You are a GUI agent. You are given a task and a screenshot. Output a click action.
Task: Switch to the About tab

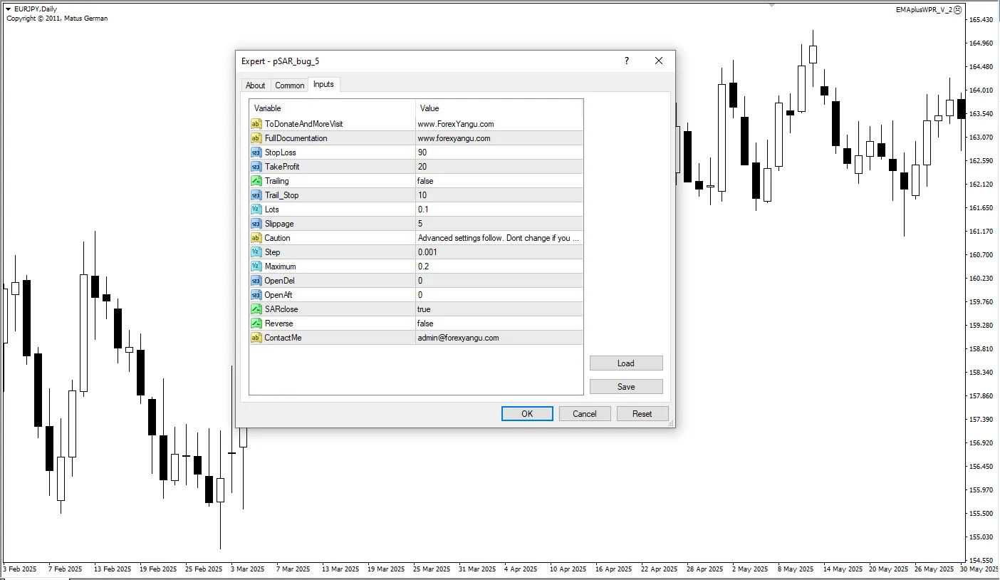pyautogui.click(x=255, y=86)
